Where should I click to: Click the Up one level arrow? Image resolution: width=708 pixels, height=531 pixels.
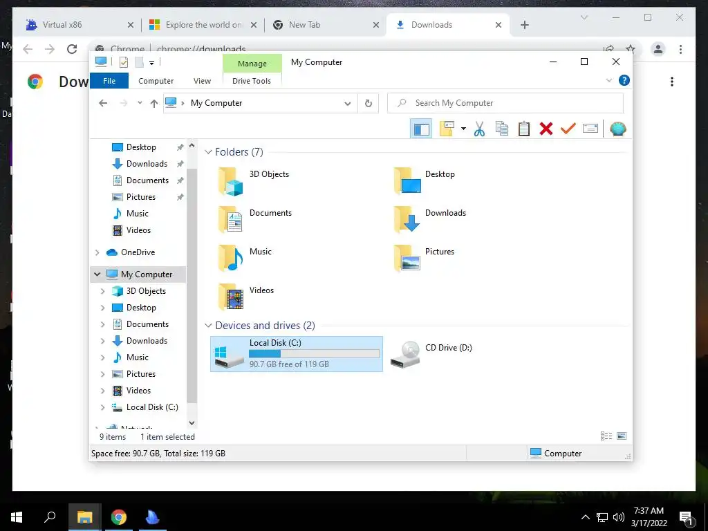tap(154, 104)
